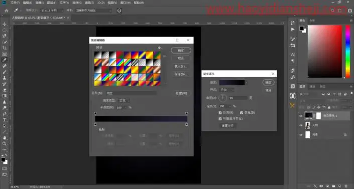Click the Home icon in options bar
354x189 pixels.
click(x=7, y=11)
